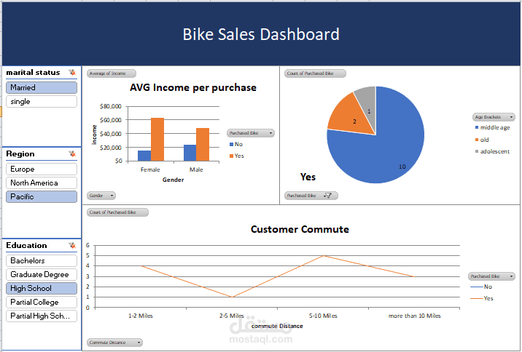This screenshot has width=522, height=352.
Task: Toggle the Graduate Degree education item
Action: point(41,275)
